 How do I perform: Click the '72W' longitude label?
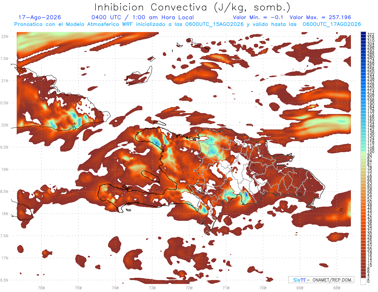189,288
